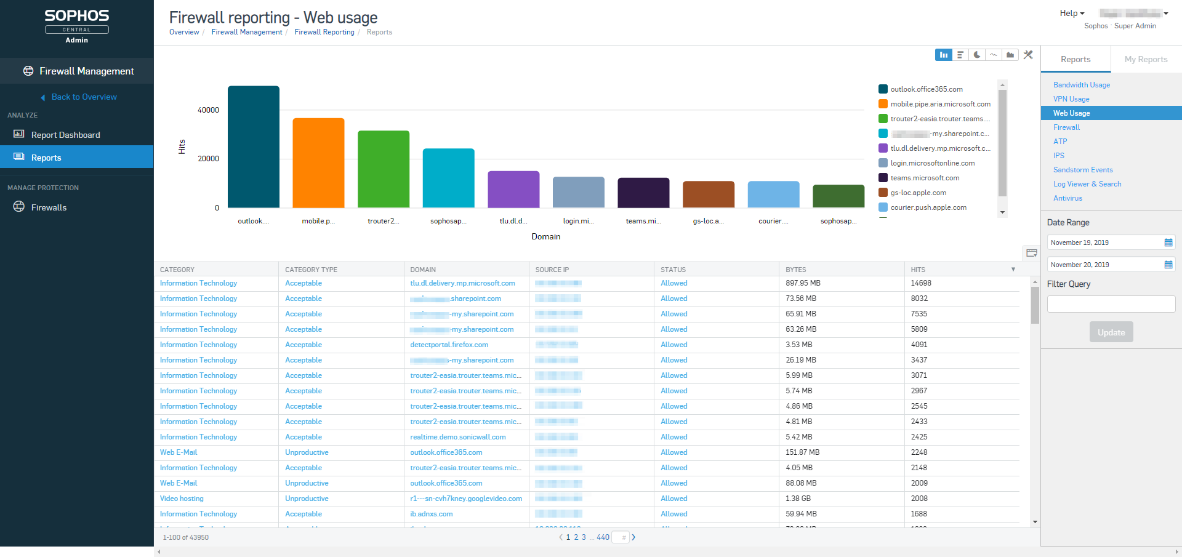Open the ATP report
Screen dimensions: 1182x557
[1060, 142]
